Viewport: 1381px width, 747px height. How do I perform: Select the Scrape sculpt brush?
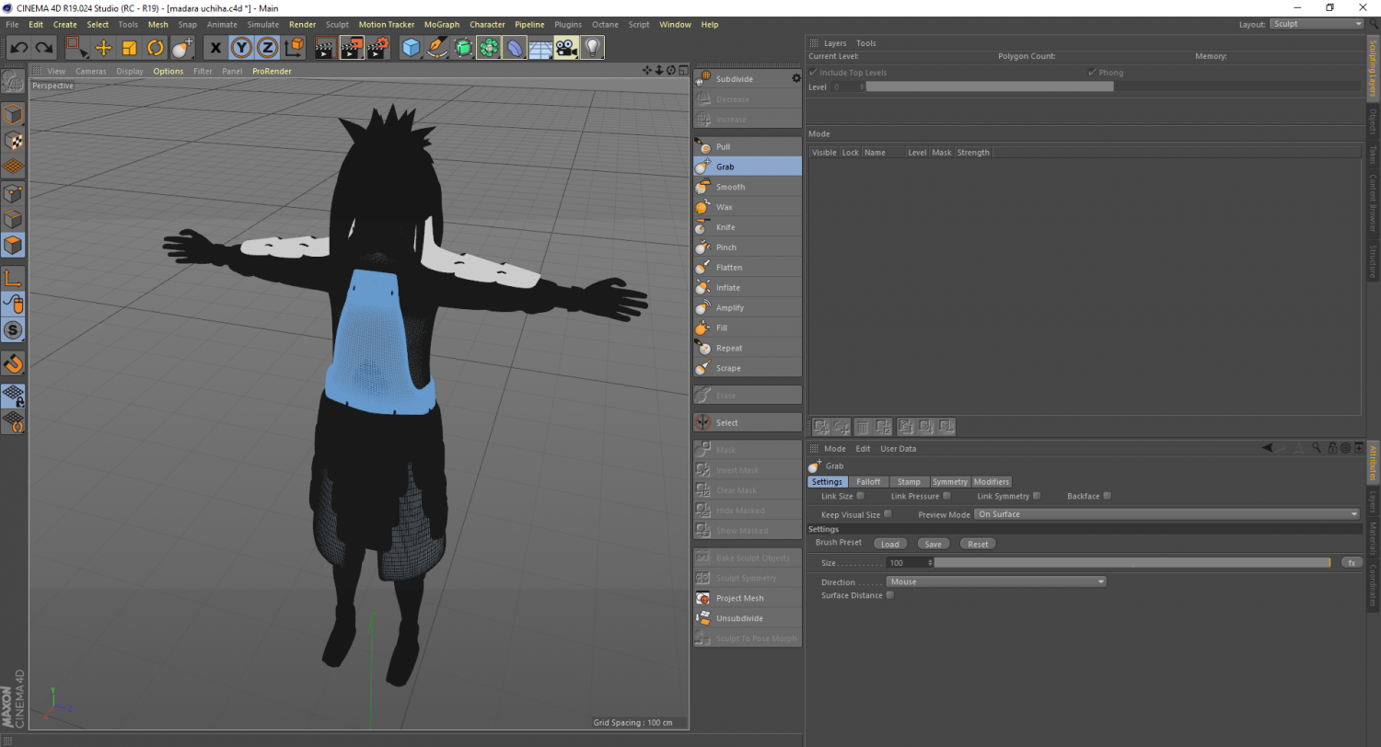pyautogui.click(x=748, y=369)
